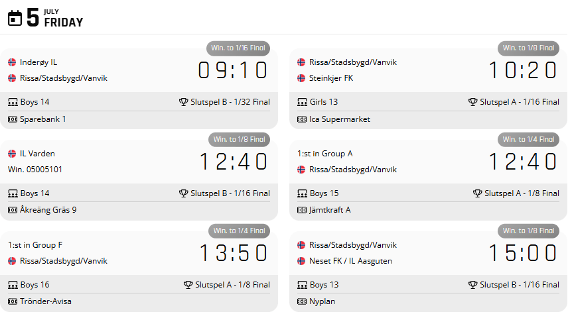This screenshot has width=570, height=314.
Task: Click Norway flag beside IL Varden
Action: pos(12,154)
